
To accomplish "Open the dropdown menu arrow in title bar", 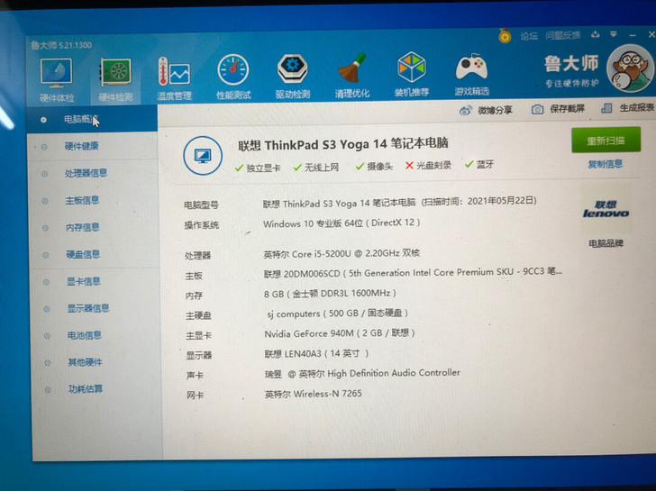I will coord(614,34).
